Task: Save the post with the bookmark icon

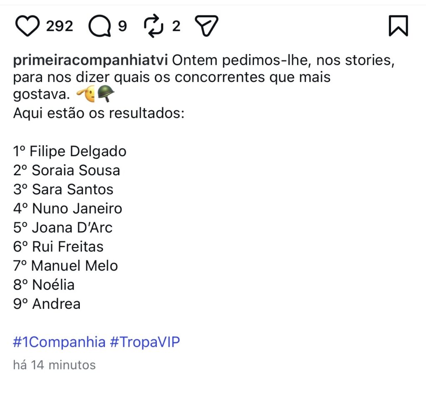Action: tap(398, 26)
